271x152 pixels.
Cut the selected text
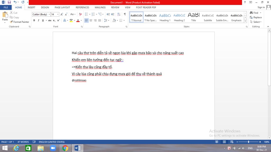coord(14,13)
